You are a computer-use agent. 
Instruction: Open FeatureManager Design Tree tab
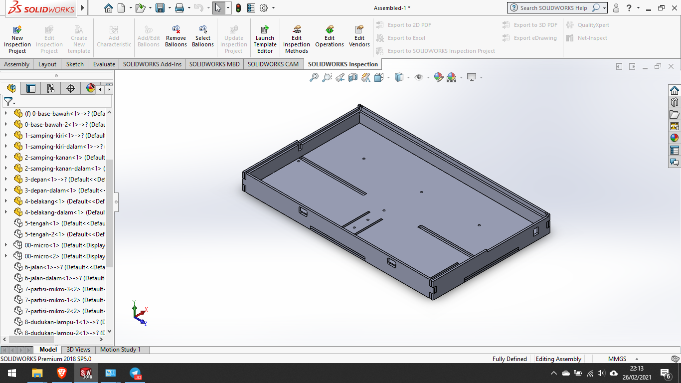[11, 88]
